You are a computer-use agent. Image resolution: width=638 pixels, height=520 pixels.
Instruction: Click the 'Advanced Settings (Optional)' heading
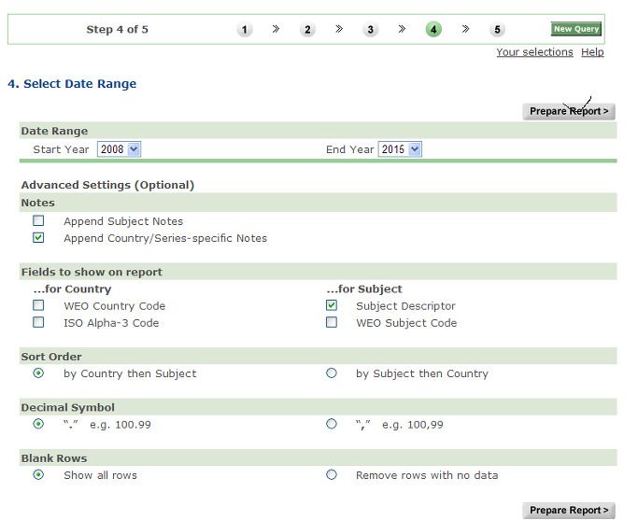[x=107, y=185]
